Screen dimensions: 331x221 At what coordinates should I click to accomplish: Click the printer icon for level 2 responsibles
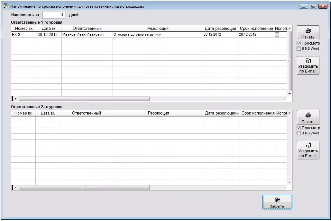pos(308,115)
